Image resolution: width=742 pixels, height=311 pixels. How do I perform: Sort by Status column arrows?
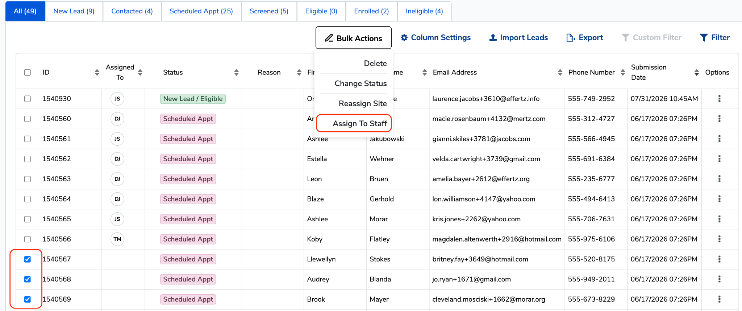pyautogui.click(x=236, y=72)
